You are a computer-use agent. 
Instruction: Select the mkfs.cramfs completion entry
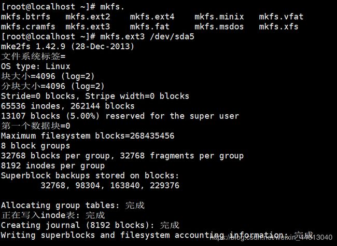(28, 26)
